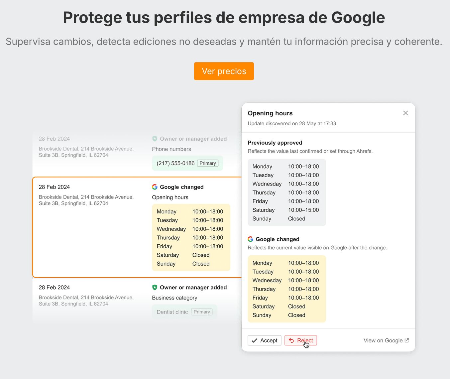
Task: Dismiss the Opening hours dialog with the X
Action: [x=405, y=113]
